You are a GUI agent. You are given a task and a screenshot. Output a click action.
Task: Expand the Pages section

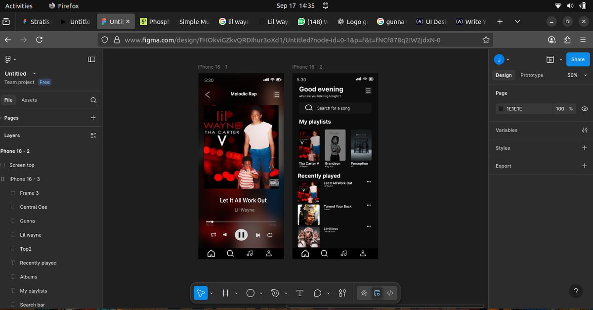(1, 118)
